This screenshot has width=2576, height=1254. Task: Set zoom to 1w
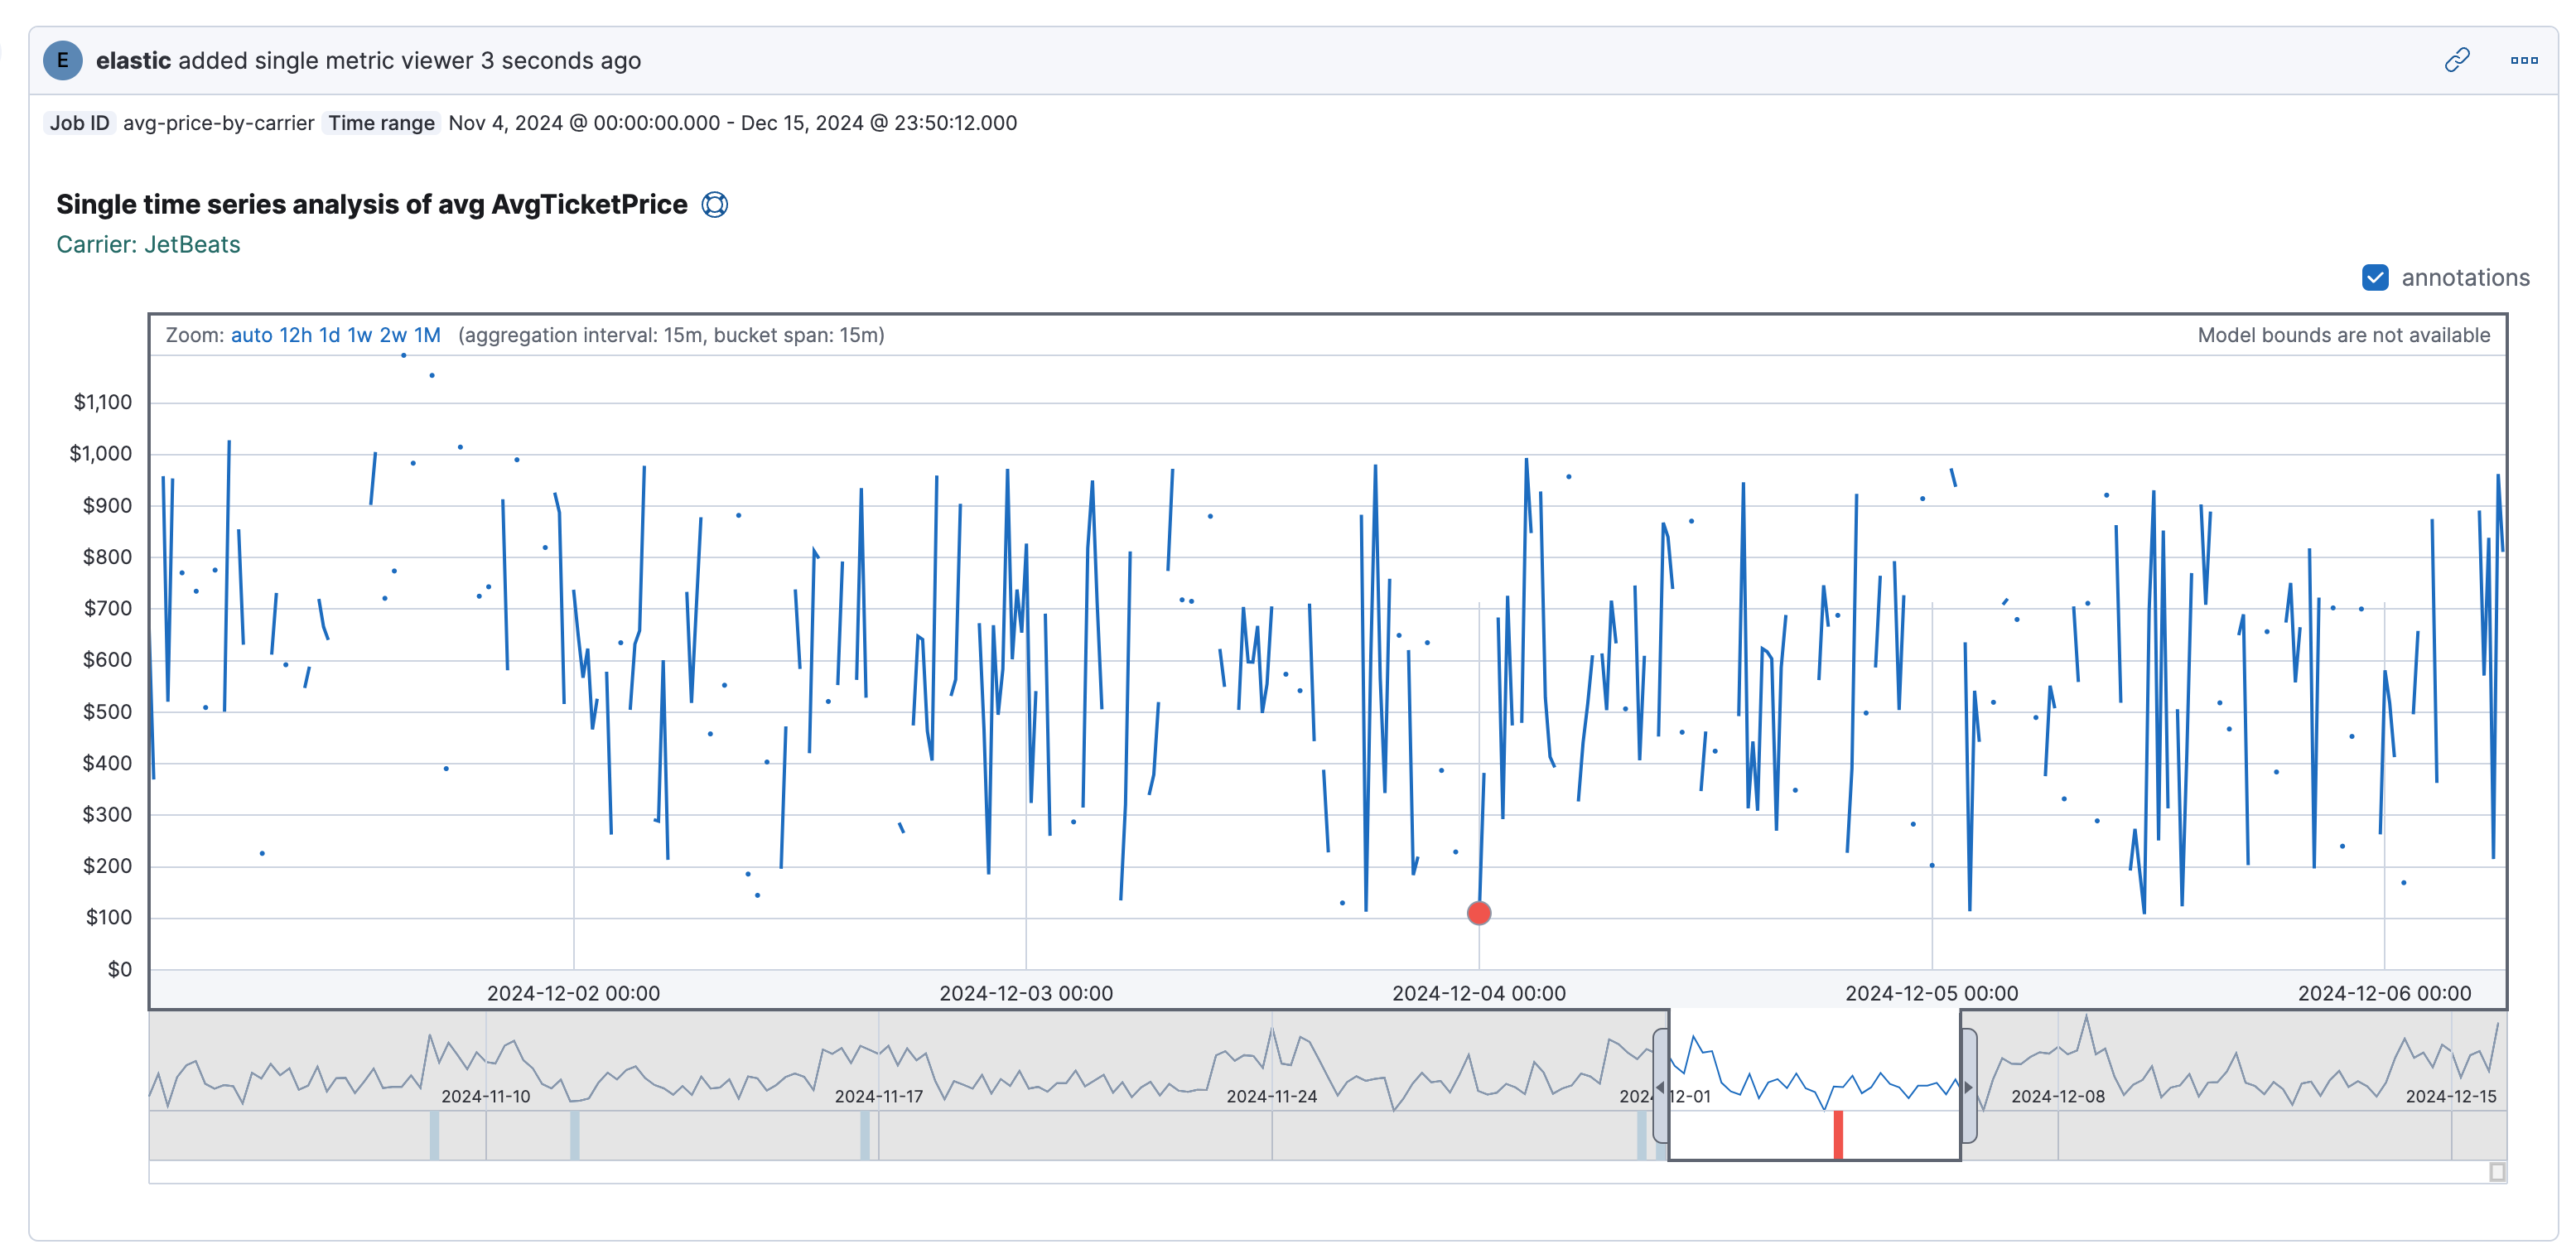359,335
